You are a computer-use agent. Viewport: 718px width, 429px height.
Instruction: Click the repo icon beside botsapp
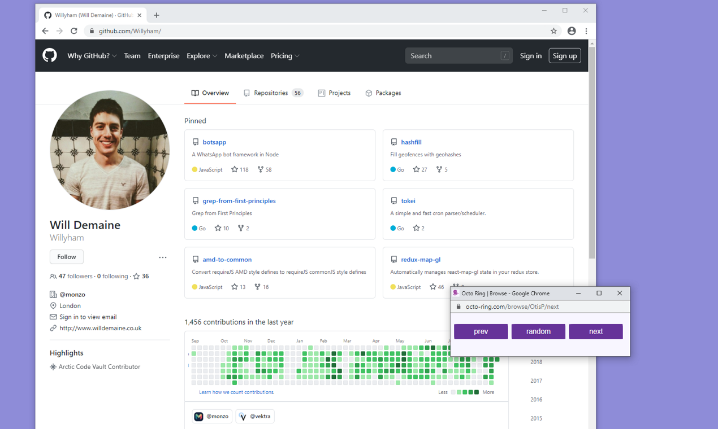click(x=196, y=142)
